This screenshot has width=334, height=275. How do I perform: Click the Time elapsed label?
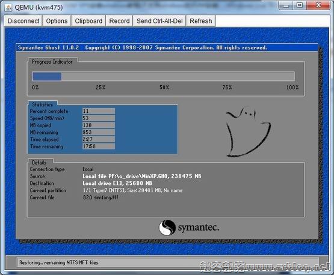tap(45, 139)
